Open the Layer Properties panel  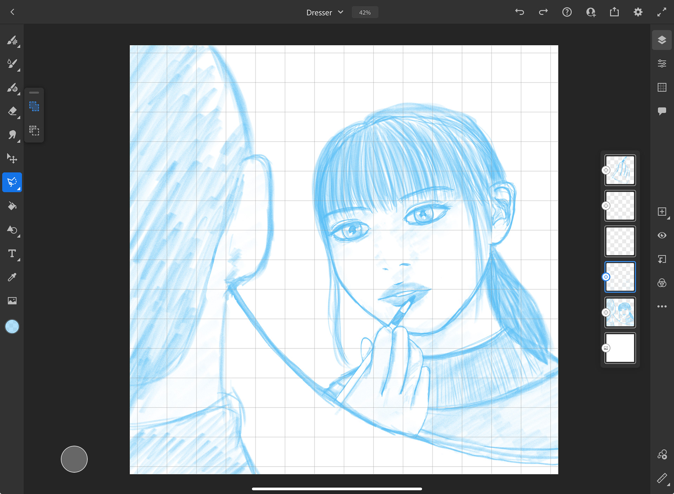pos(662,64)
